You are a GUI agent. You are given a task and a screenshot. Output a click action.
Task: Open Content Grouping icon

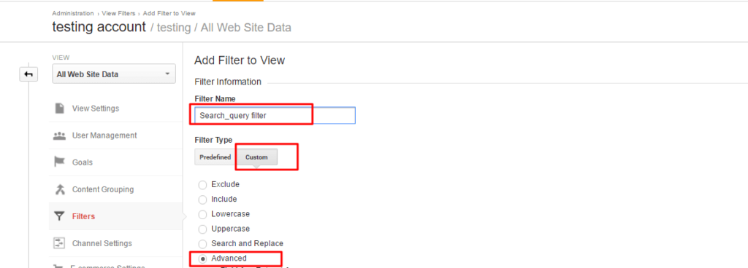(x=59, y=189)
